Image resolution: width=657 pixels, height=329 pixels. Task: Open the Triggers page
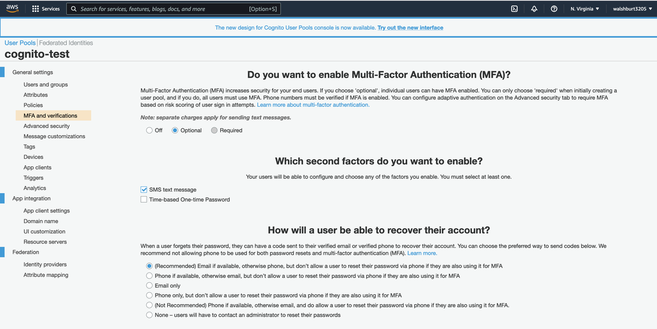tap(34, 178)
